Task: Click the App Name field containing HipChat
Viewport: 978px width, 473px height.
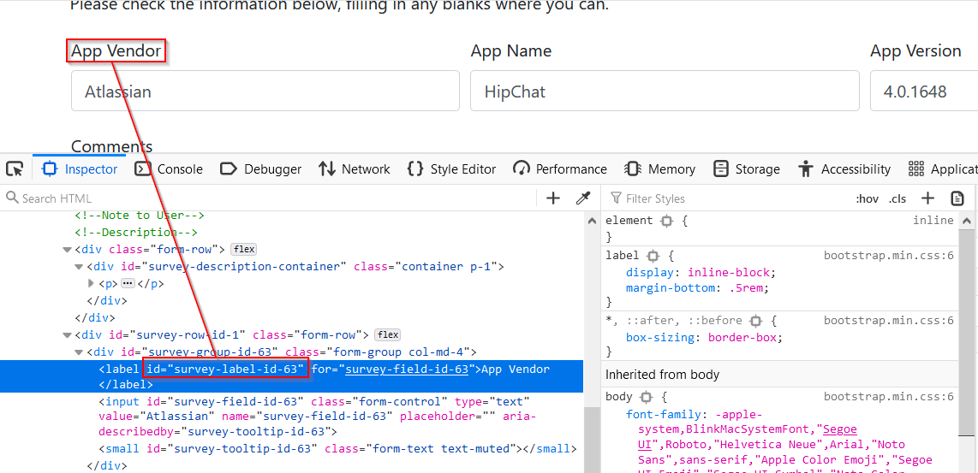Action: click(x=665, y=91)
